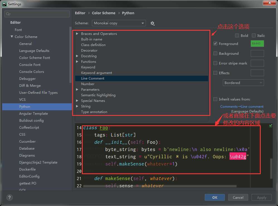Enable the Inherit values from checkbox
Screen dimensions: 278x206
(215, 99)
